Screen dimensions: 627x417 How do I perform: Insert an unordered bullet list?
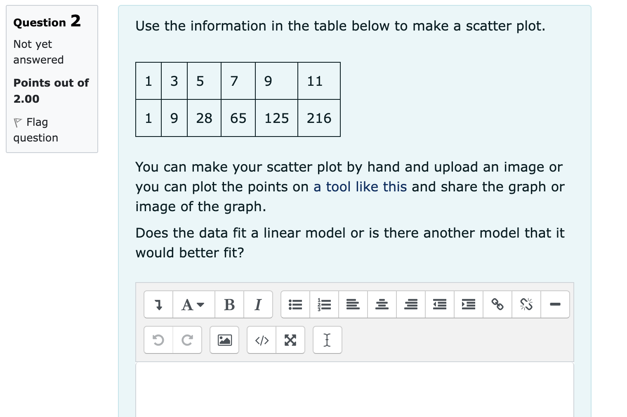pos(295,304)
